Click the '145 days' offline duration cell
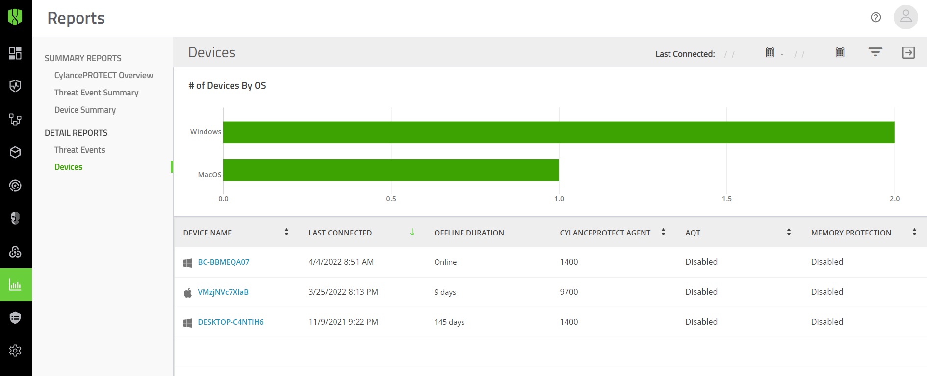Image resolution: width=927 pixels, height=376 pixels. (449, 322)
